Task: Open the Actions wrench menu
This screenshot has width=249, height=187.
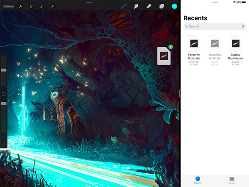Action: [x=20, y=7]
